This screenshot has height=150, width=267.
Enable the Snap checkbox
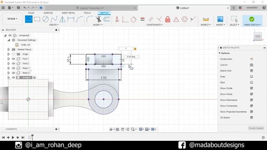(252, 77)
